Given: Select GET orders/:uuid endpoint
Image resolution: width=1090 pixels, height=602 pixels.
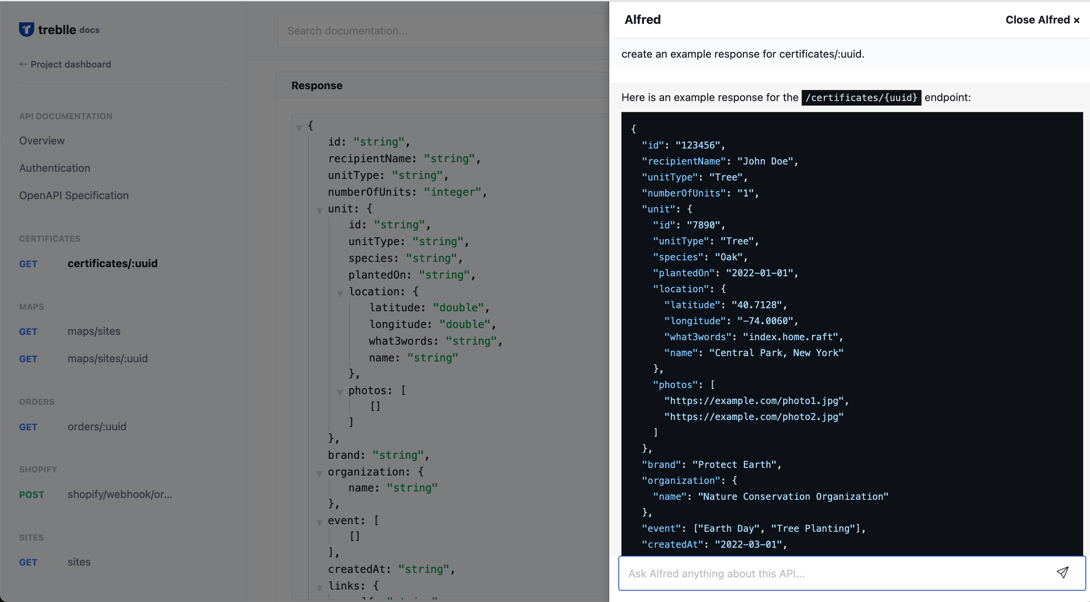Looking at the screenshot, I should coord(72,427).
